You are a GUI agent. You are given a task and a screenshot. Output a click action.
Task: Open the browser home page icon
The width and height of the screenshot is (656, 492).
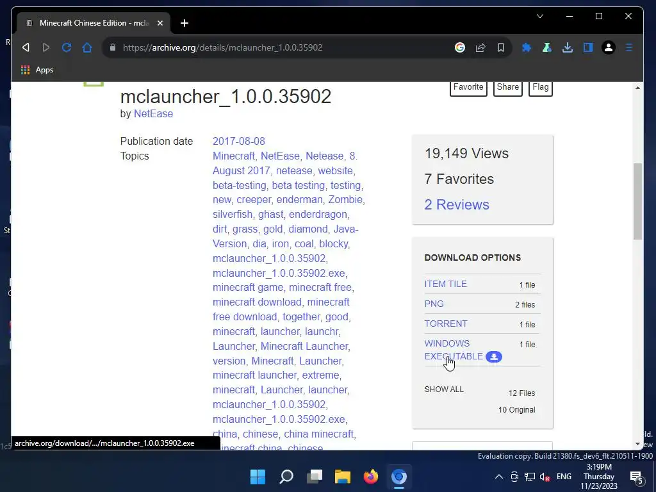coord(87,47)
